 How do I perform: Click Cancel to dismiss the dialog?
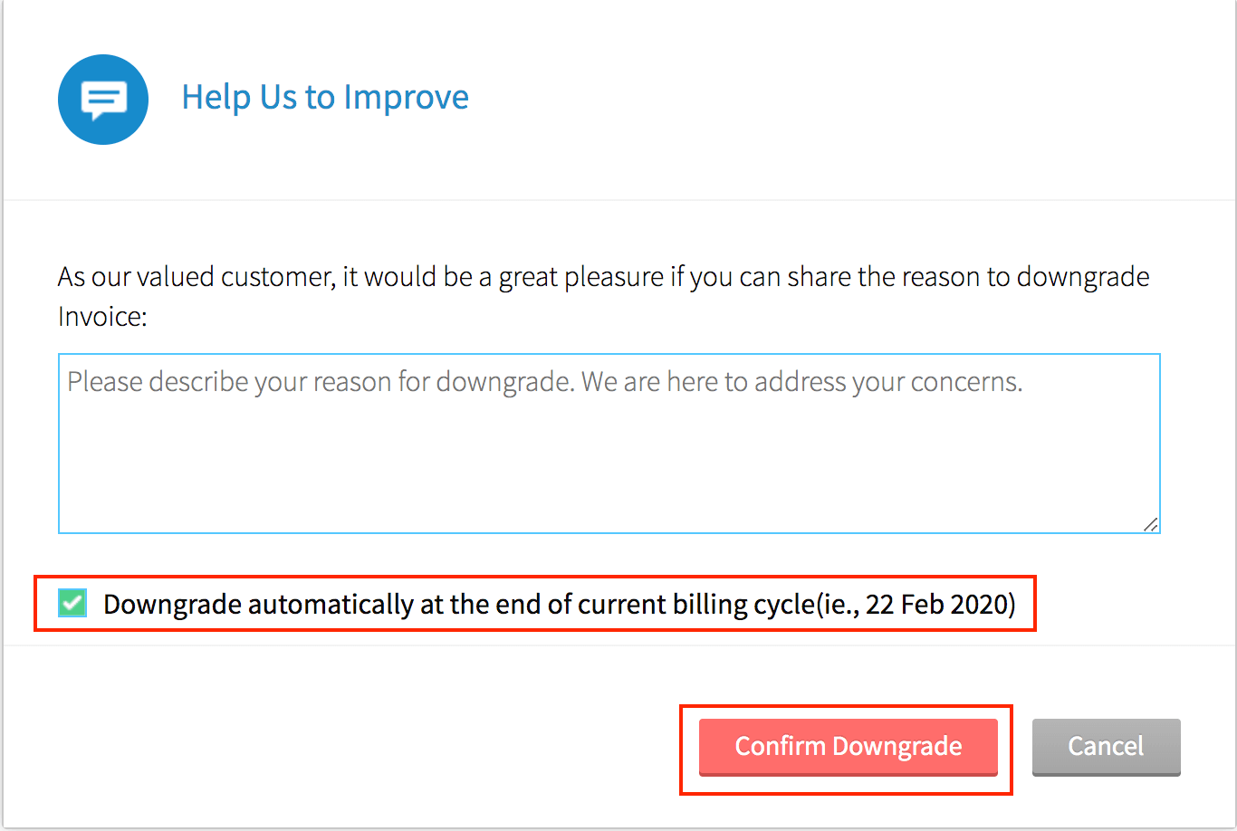(1106, 746)
